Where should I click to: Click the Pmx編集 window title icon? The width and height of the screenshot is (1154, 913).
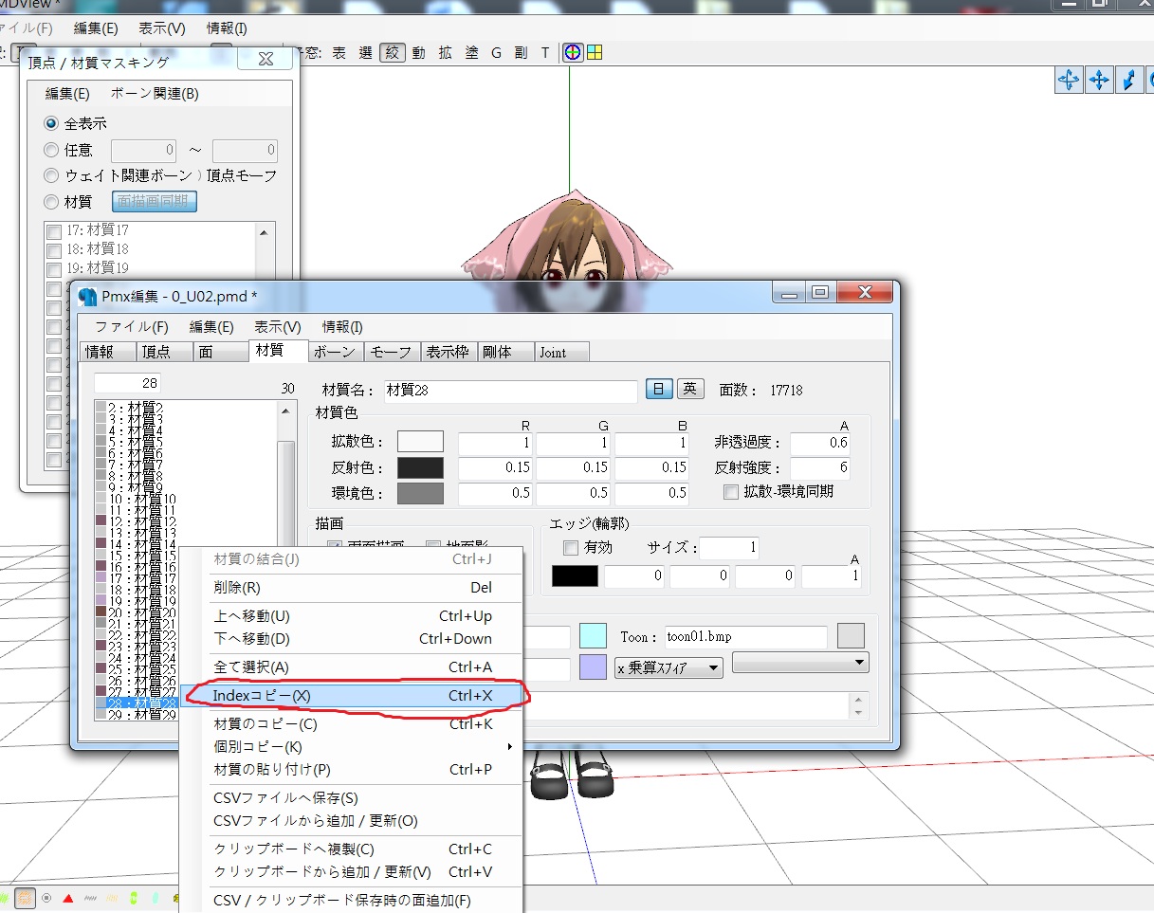(x=88, y=297)
